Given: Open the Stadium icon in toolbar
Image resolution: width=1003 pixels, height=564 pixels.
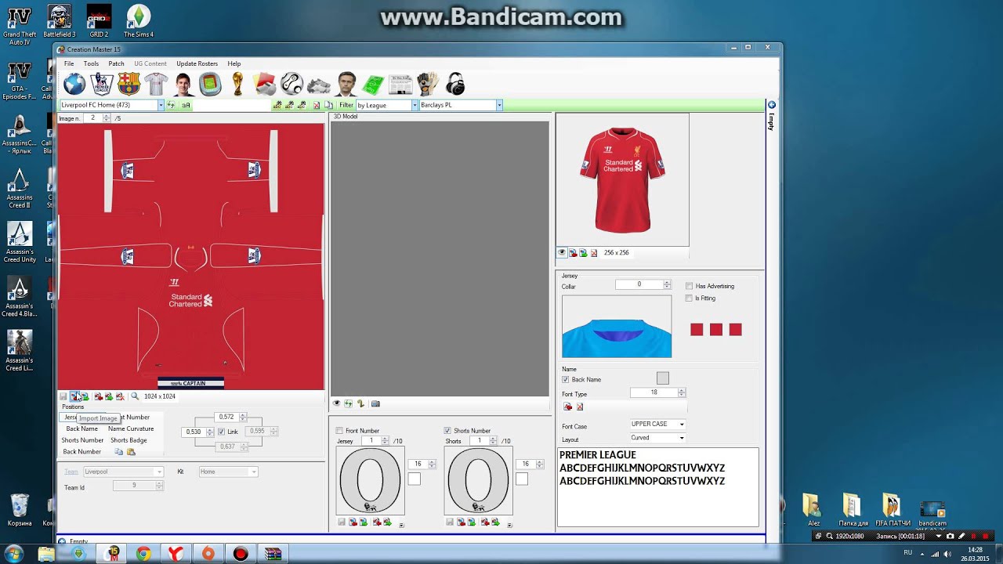Looking at the screenshot, I should point(210,84).
